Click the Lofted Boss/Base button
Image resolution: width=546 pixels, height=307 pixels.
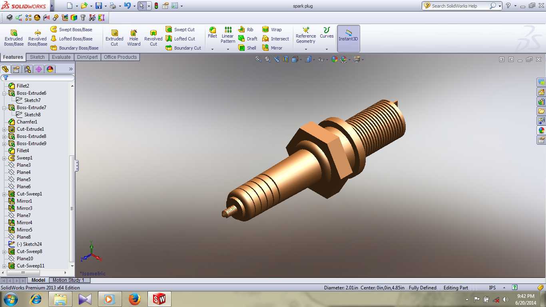72,39
